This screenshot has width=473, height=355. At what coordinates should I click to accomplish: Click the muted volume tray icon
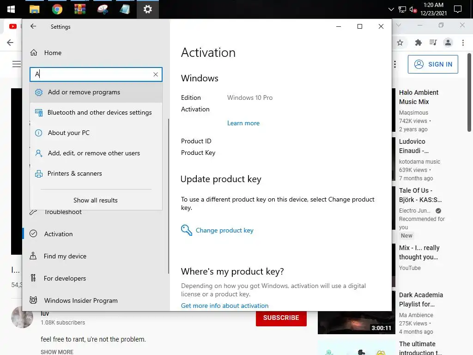pos(413,9)
